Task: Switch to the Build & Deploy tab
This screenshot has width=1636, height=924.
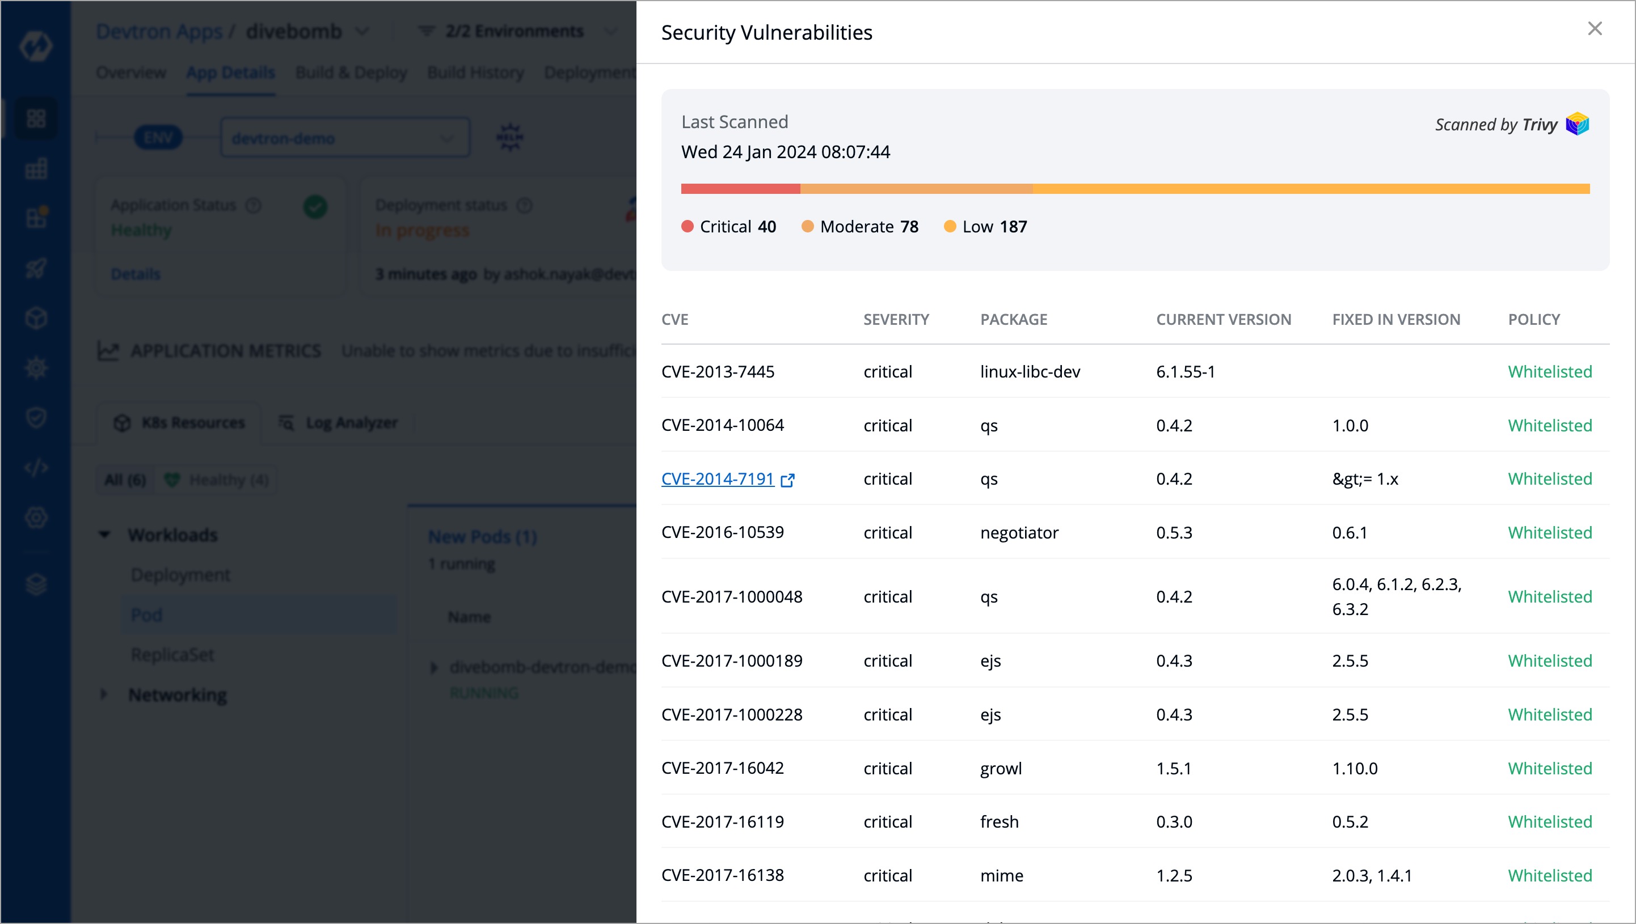Action: (351, 73)
